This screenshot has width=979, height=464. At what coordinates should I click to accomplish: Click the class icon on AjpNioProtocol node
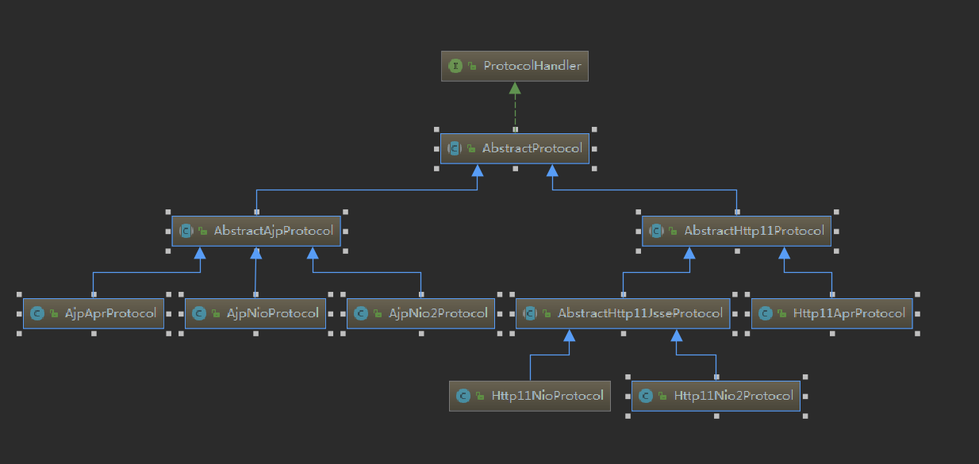198,313
